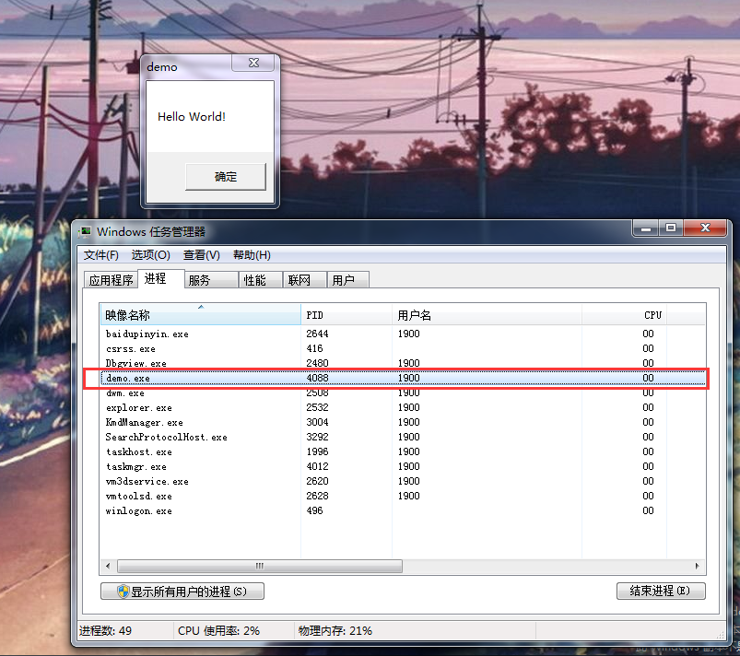Click the 确定 button in the demo dialog
The width and height of the screenshot is (740, 656).
point(225,176)
